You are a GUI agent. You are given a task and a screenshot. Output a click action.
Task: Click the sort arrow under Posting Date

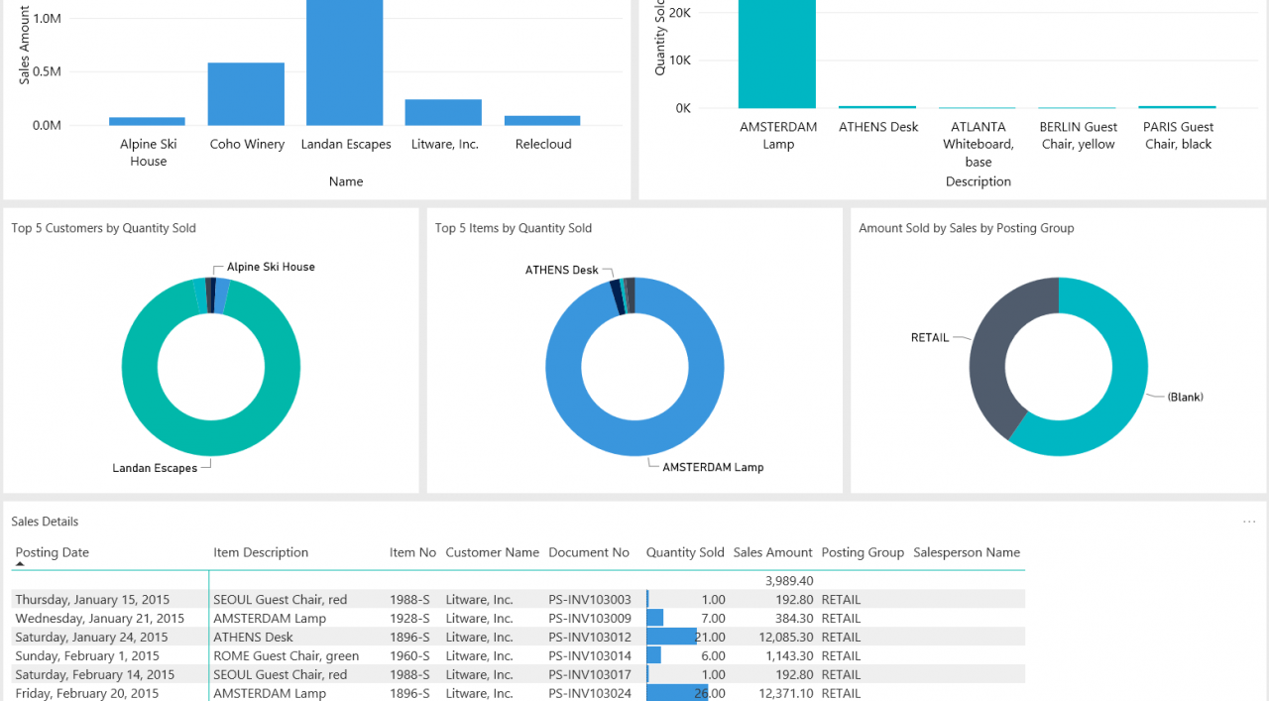tap(20, 563)
